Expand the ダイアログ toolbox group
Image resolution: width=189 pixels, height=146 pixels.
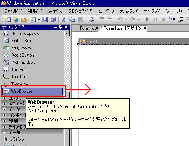click(x=4, y=127)
